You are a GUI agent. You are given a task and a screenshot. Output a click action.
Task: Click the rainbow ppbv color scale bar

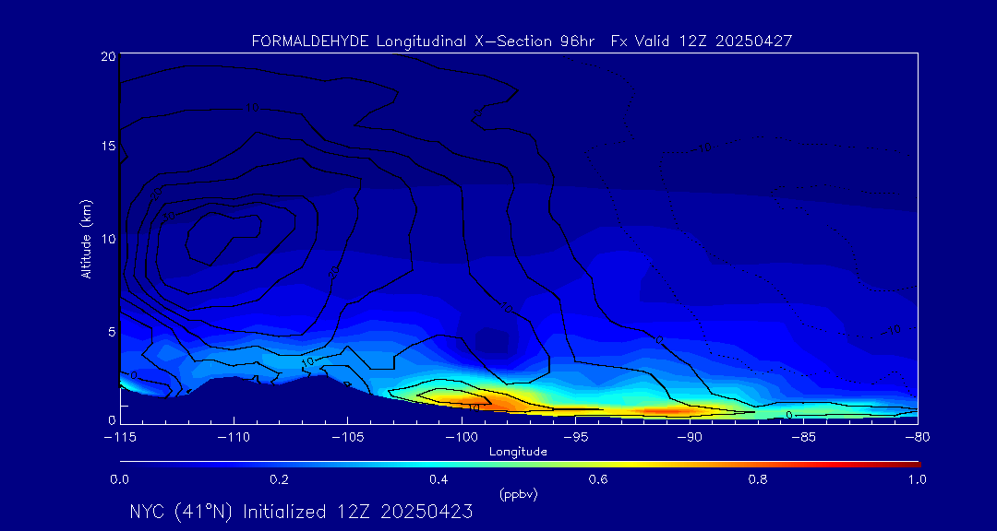click(520, 465)
